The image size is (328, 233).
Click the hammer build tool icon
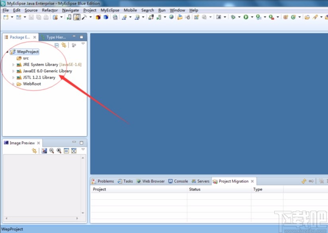coord(84,17)
